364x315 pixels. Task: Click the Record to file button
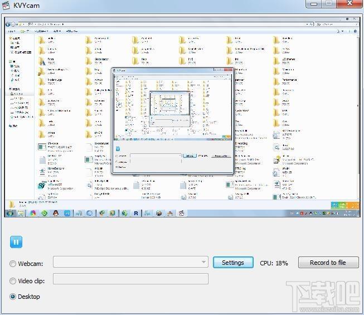point(328,263)
